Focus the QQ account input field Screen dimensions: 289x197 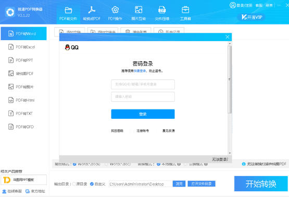tap(143, 84)
